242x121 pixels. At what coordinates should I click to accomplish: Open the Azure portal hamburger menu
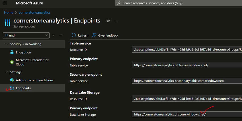click(x=5, y=3)
